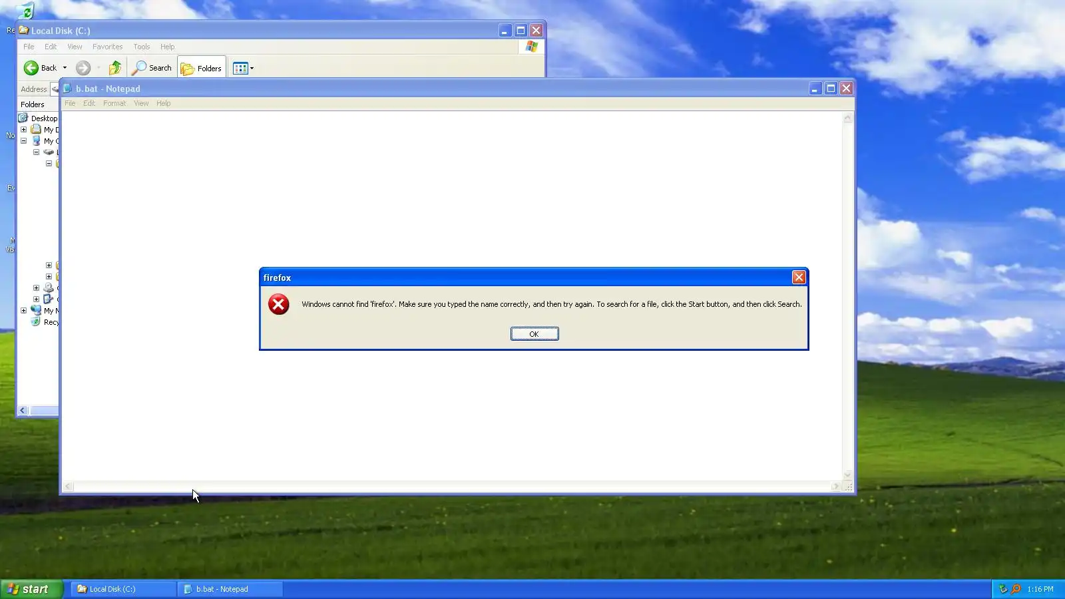Image resolution: width=1065 pixels, height=599 pixels.
Task: Open Notepad's Help menu
Action: click(163, 103)
